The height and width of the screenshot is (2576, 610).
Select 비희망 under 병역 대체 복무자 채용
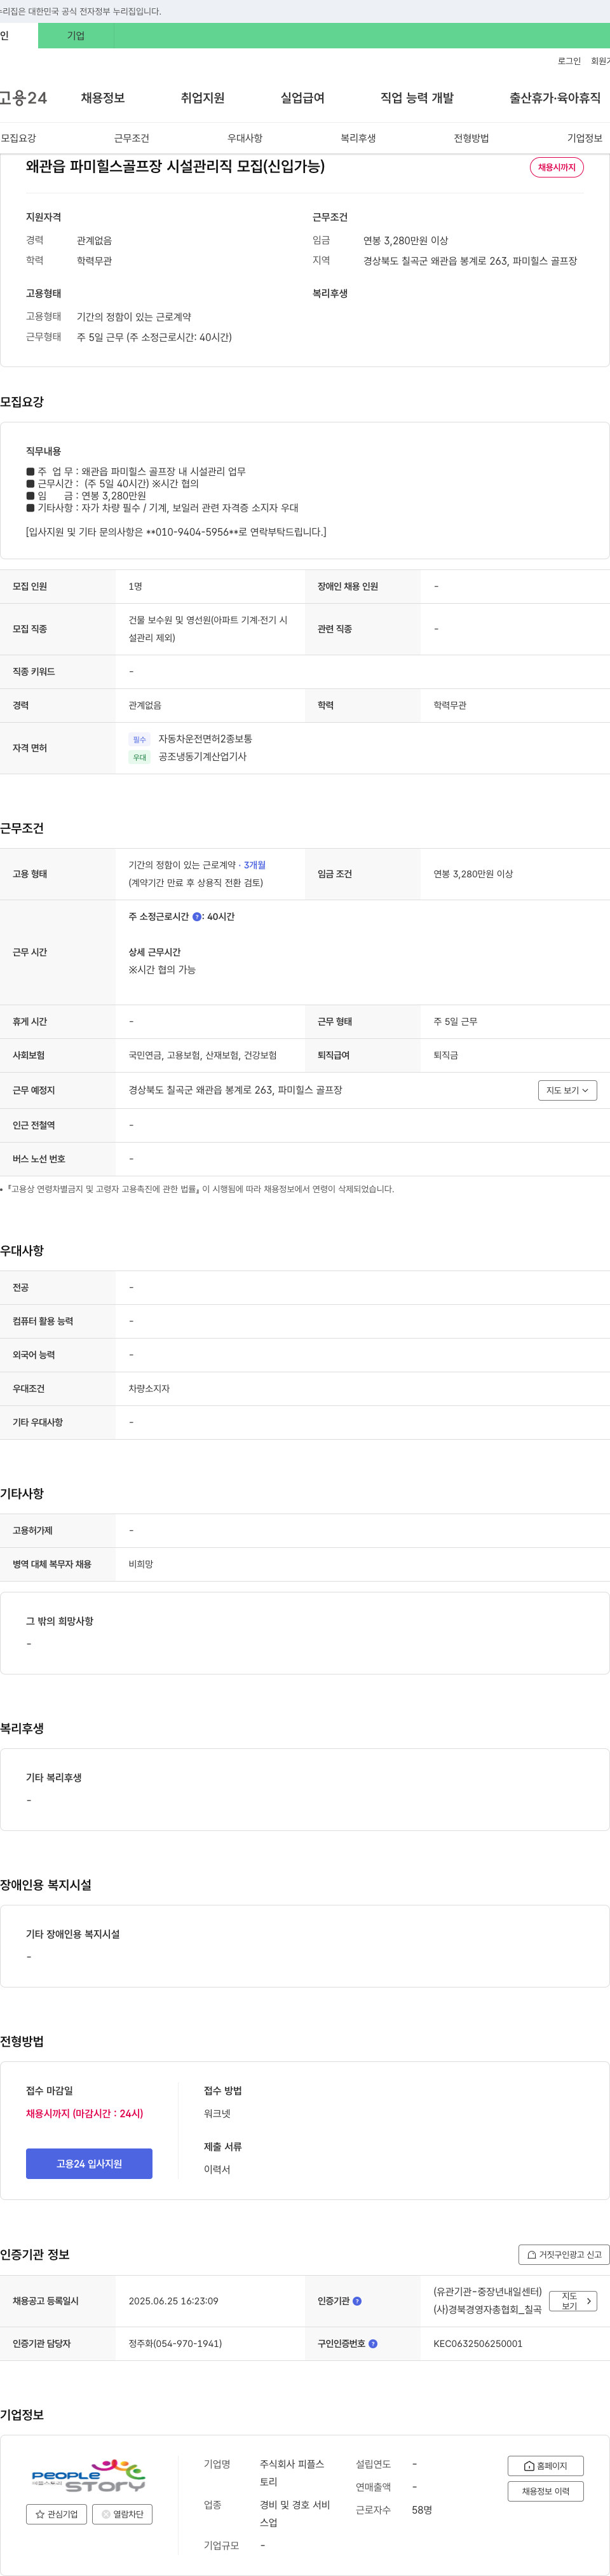click(x=141, y=1564)
